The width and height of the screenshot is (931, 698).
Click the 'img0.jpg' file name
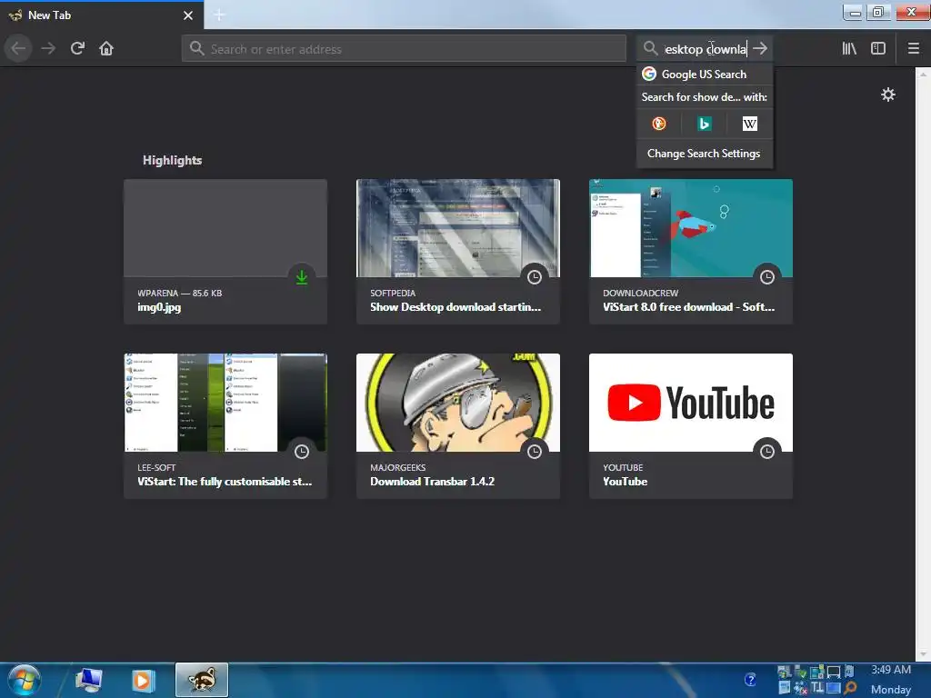pyautogui.click(x=159, y=307)
